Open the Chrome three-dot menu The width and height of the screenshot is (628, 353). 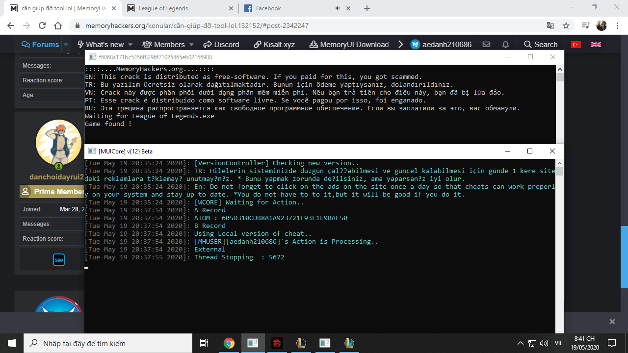[617, 25]
